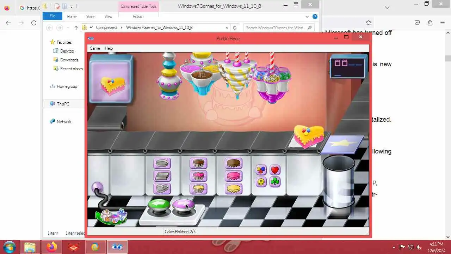Screen dimensions: 451x254
Task: Open the Game menu in Purble Place
Action: (x=95, y=48)
